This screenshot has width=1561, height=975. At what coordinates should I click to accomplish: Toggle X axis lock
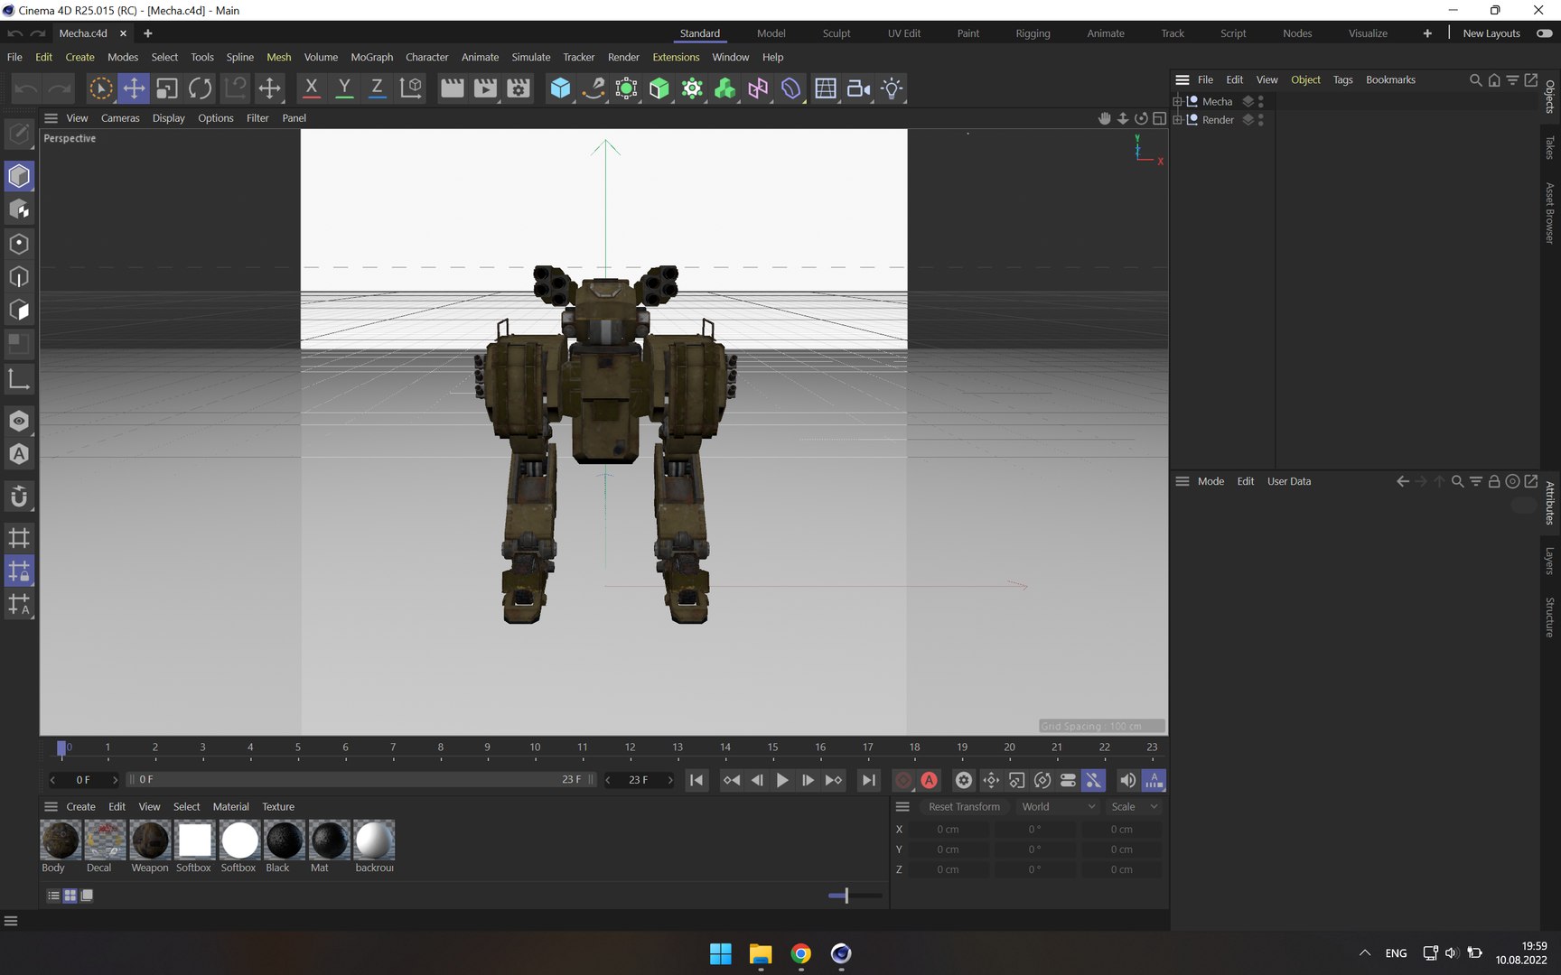coord(311,88)
